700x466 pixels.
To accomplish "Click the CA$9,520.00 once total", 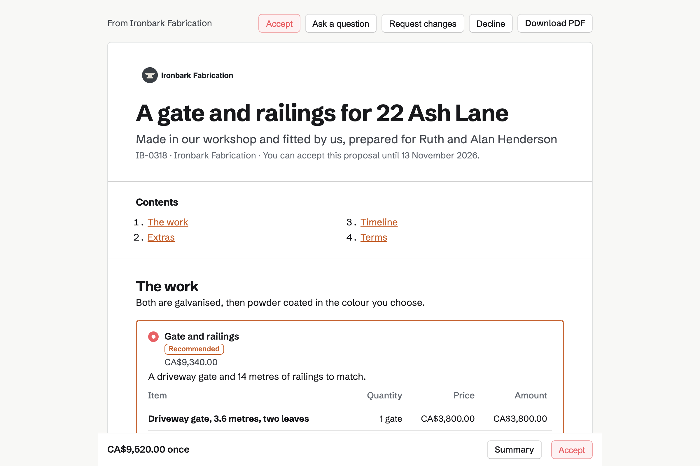I will [x=148, y=449].
